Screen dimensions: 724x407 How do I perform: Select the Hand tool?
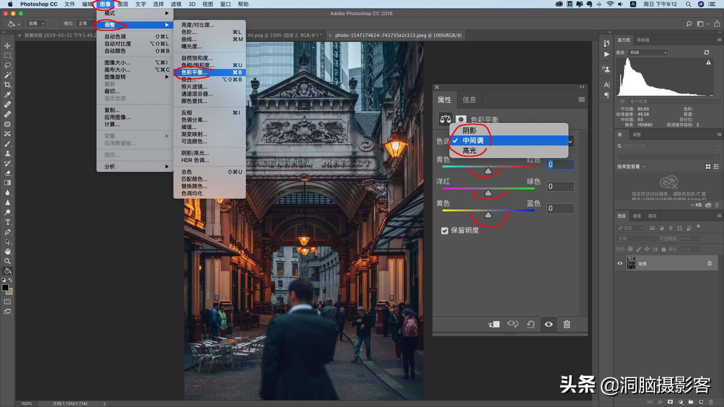coord(8,251)
